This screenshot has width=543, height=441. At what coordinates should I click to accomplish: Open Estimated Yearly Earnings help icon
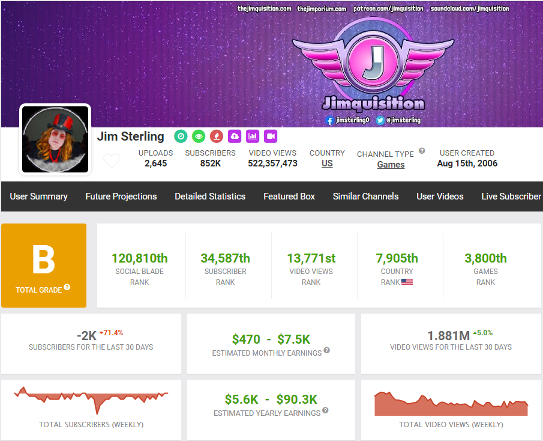[325, 410]
